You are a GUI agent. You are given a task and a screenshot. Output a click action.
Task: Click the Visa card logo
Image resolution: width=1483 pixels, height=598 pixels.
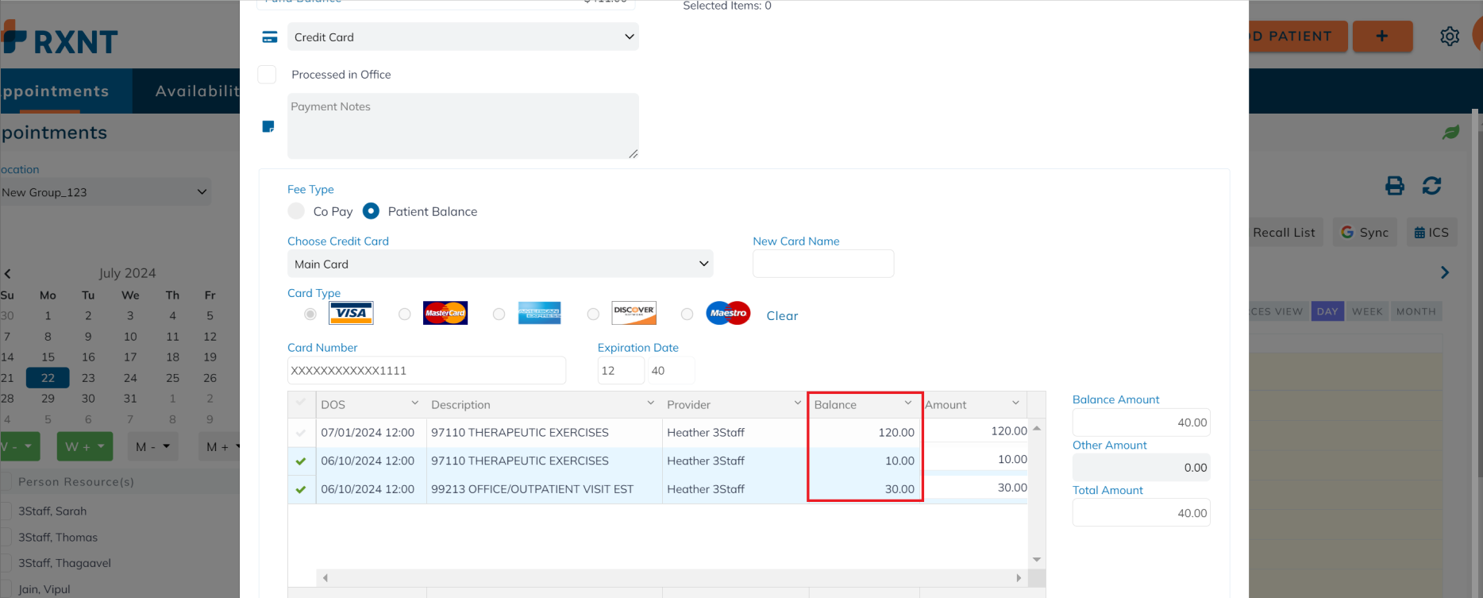point(351,314)
